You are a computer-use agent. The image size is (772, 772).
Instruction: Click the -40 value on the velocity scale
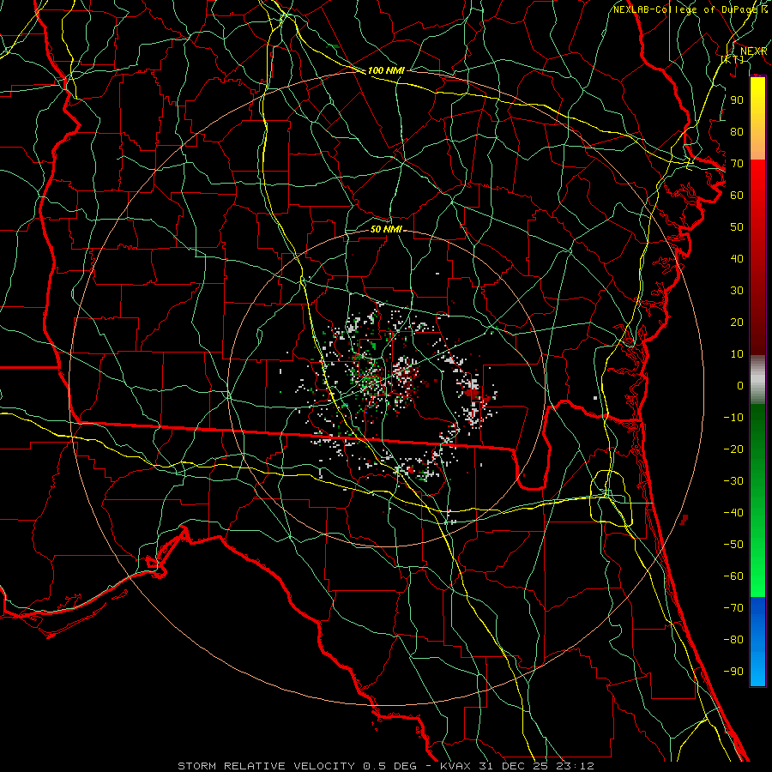733,513
